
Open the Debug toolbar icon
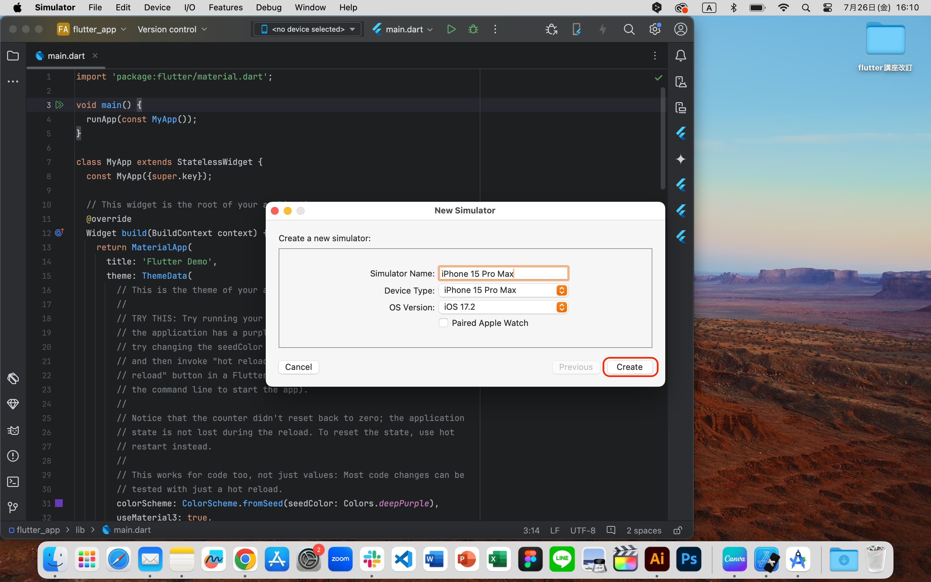[x=473, y=29]
